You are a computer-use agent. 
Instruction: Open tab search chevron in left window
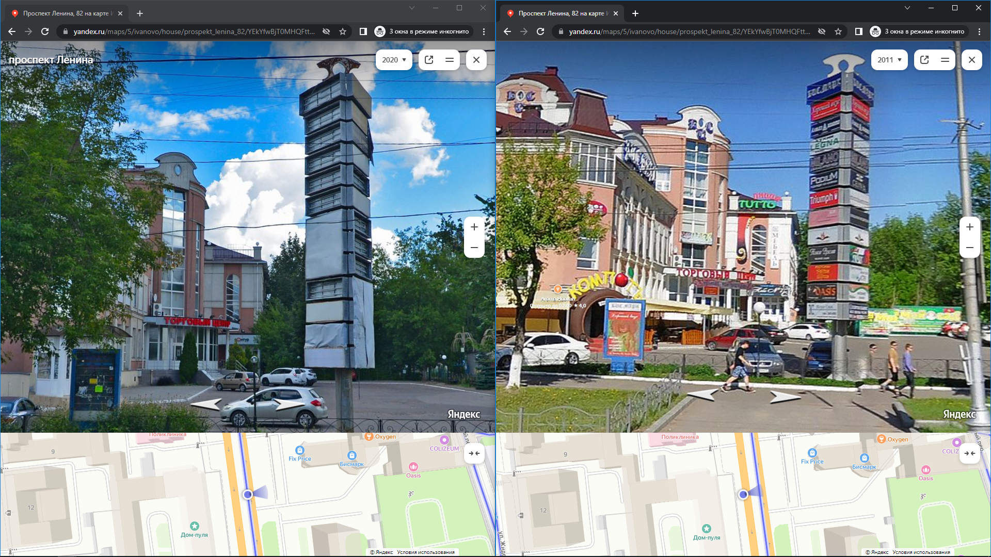[x=412, y=8]
